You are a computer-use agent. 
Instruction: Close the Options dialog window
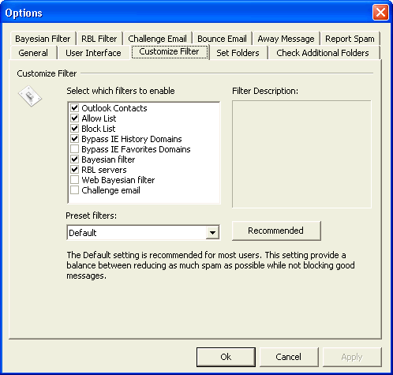click(380, 13)
